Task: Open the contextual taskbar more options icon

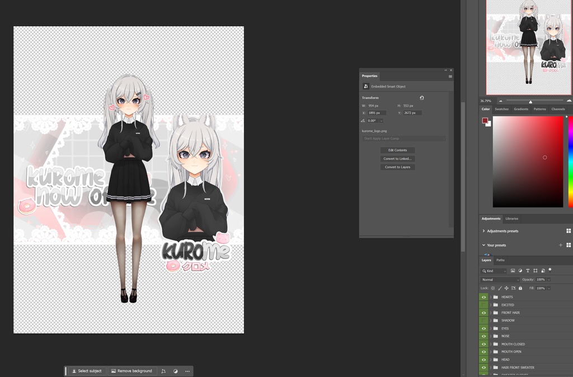Action: click(187, 371)
